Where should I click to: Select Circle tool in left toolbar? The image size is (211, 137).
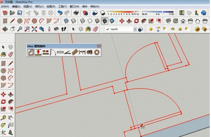(3, 71)
